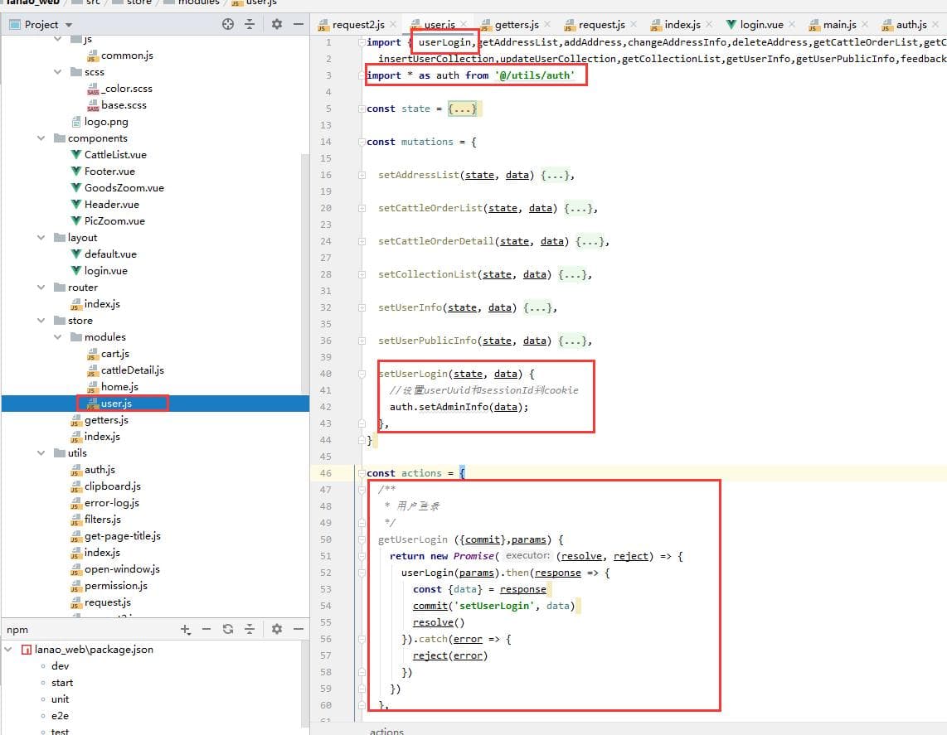Click the add plus icon in npm panel
The image size is (947, 735).
point(186,630)
